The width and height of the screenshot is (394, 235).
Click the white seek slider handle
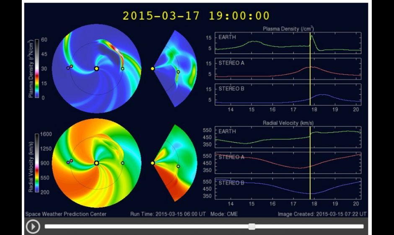point(252,226)
